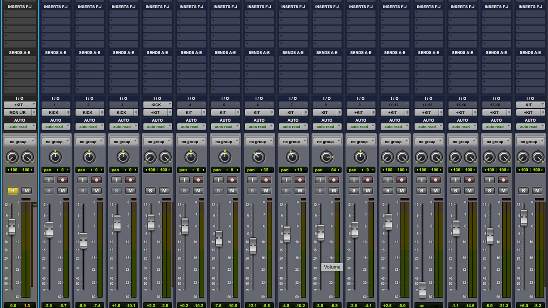Click the pan knob showing left 13
This screenshot has height=308, width=548.
coord(293,157)
